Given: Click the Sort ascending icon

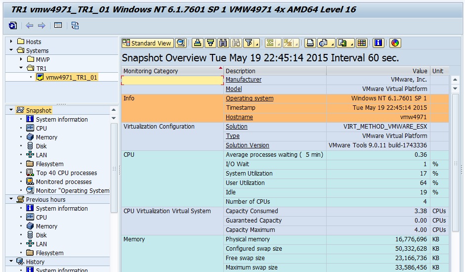Looking at the screenshot, I should [x=198, y=43].
